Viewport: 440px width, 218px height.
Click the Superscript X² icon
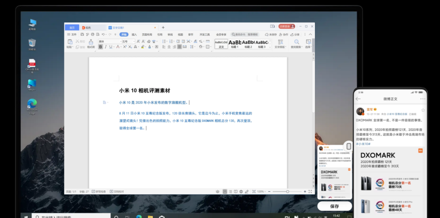[x=125, y=47]
